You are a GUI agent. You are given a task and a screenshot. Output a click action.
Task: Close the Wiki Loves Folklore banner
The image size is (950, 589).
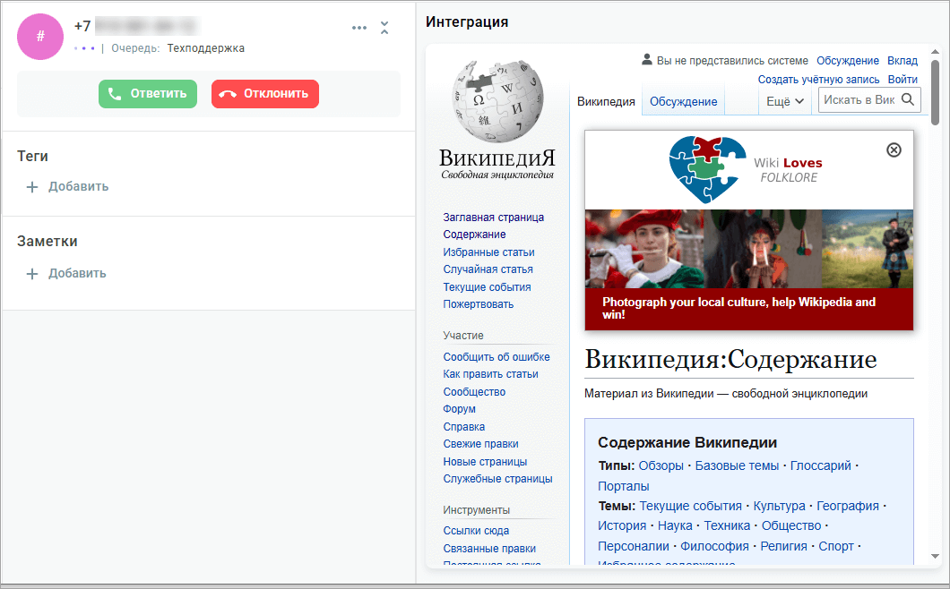pyautogui.click(x=894, y=150)
